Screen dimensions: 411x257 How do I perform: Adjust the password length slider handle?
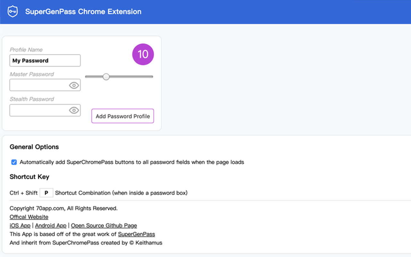[x=106, y=77]
